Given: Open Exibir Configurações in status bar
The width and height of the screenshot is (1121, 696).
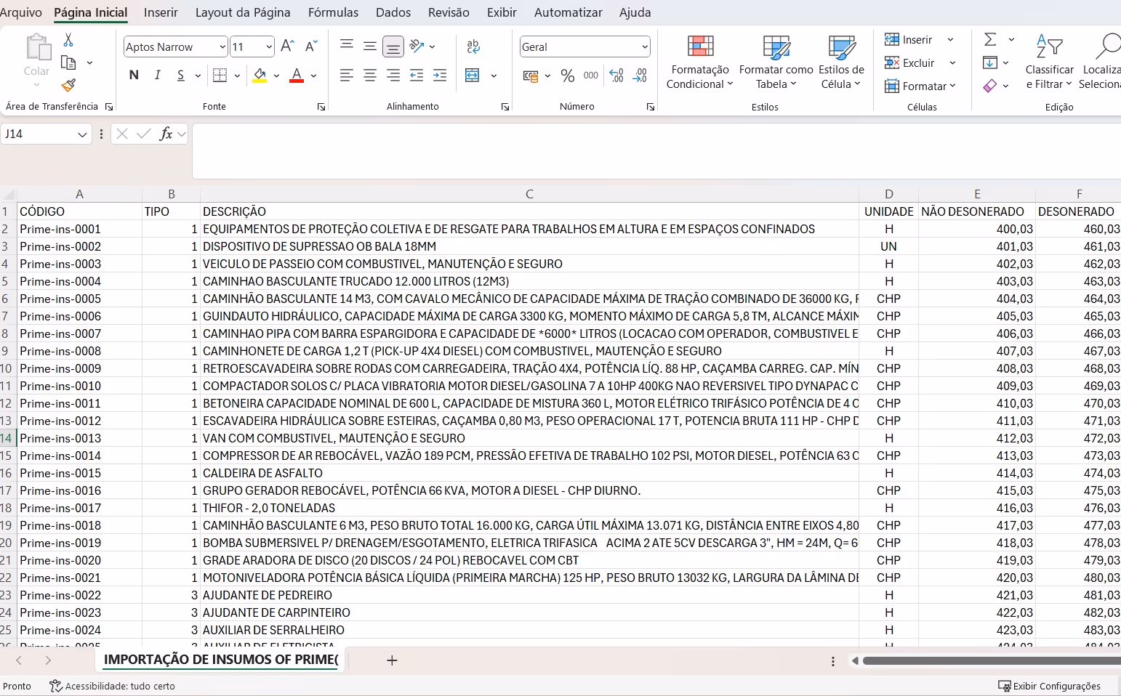Looking at the screenshot, I should pos(1049,686).
